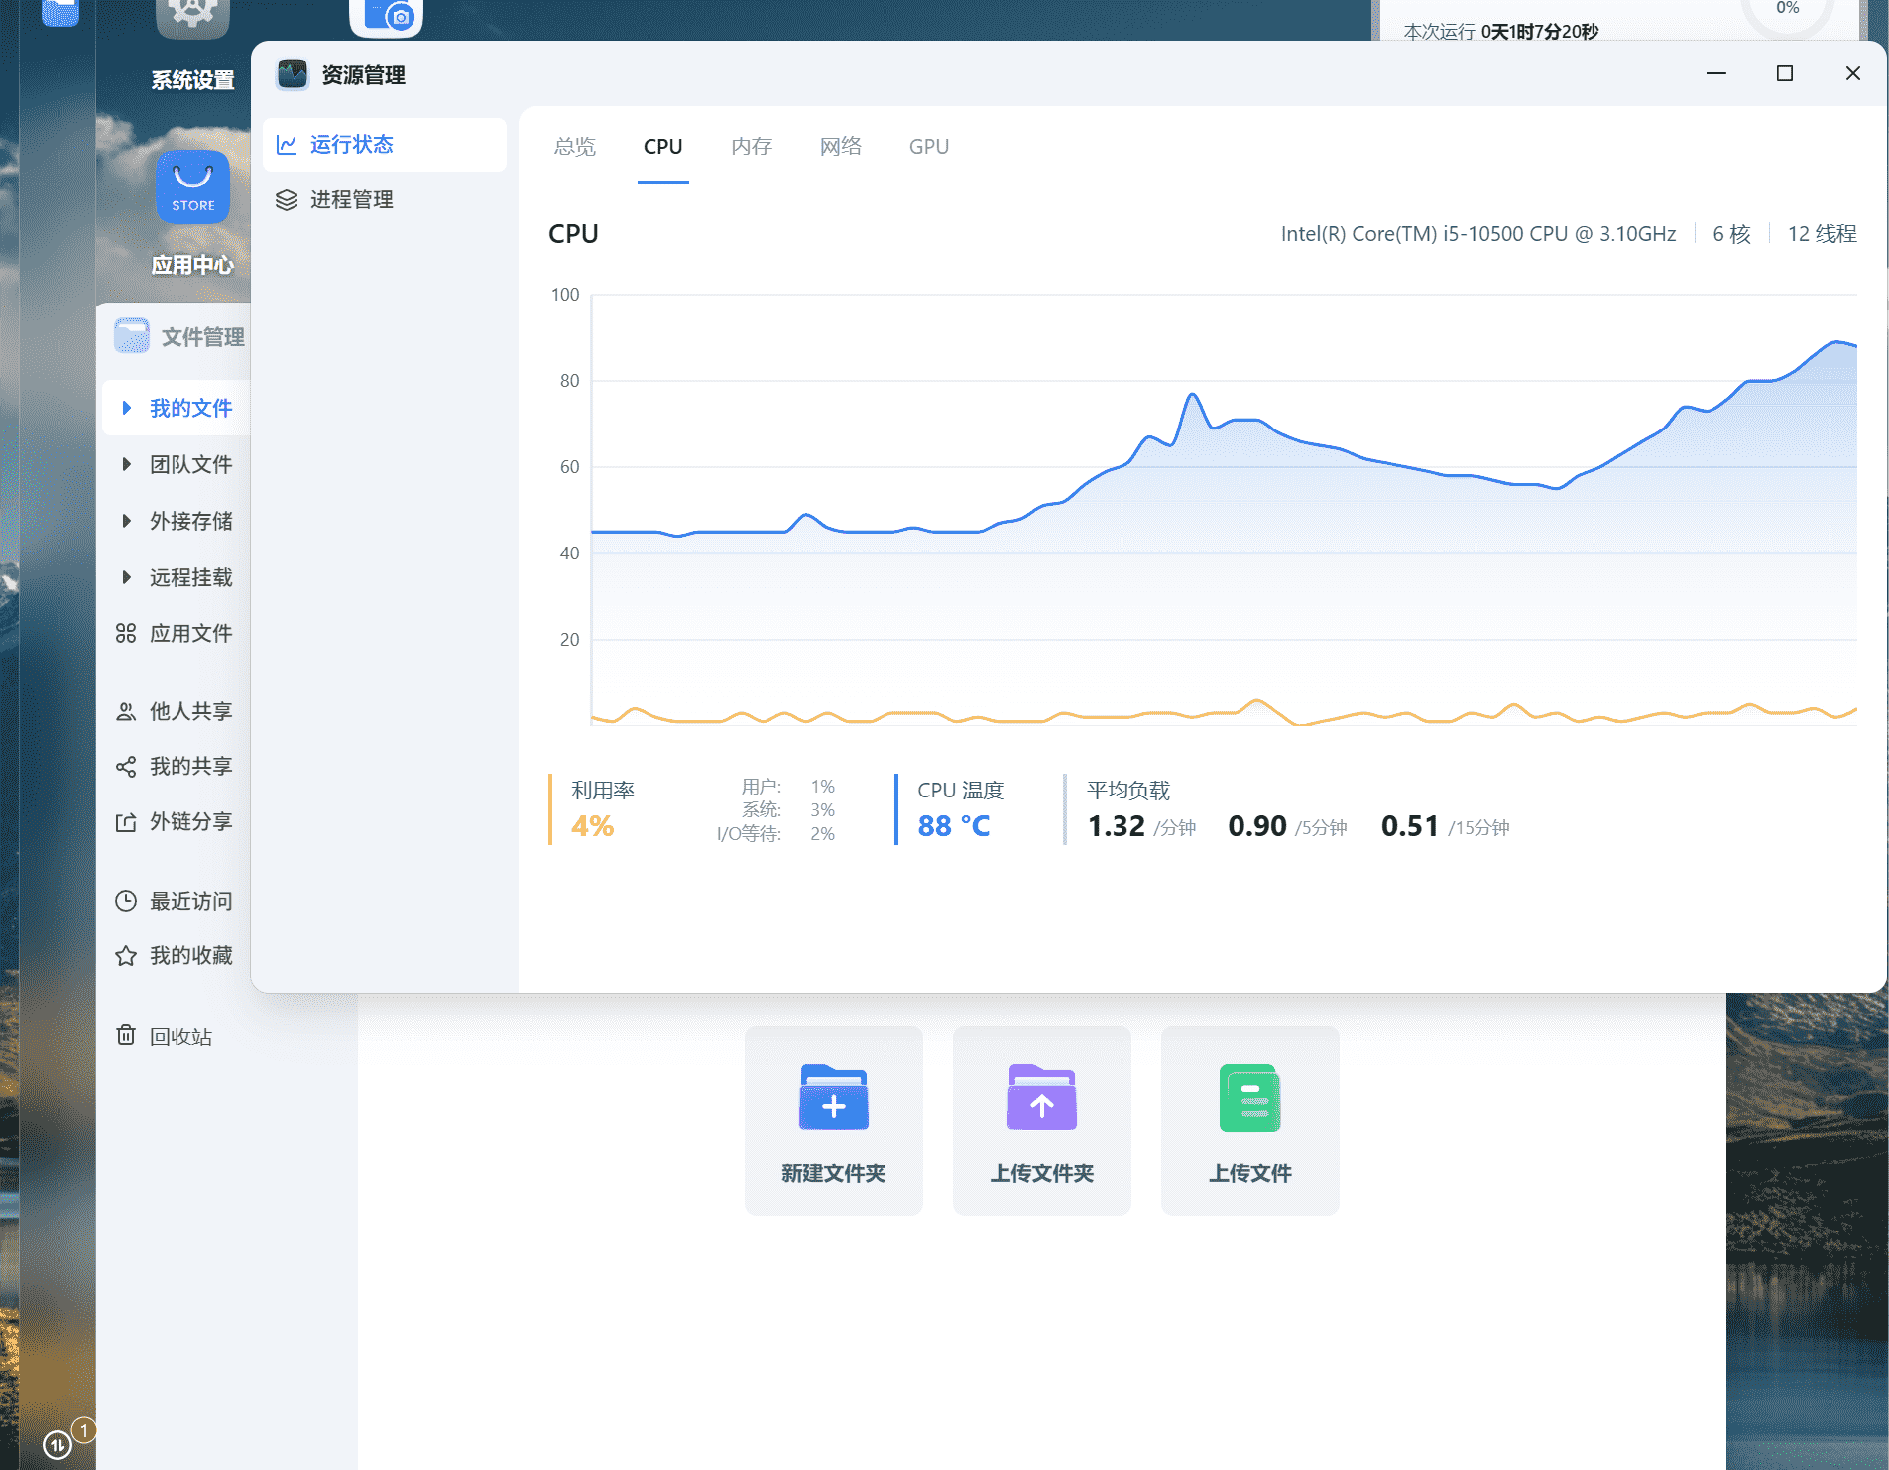Open 进程管理 process management
Screen dimensions: 1889x1470
(x=351, y=200)
